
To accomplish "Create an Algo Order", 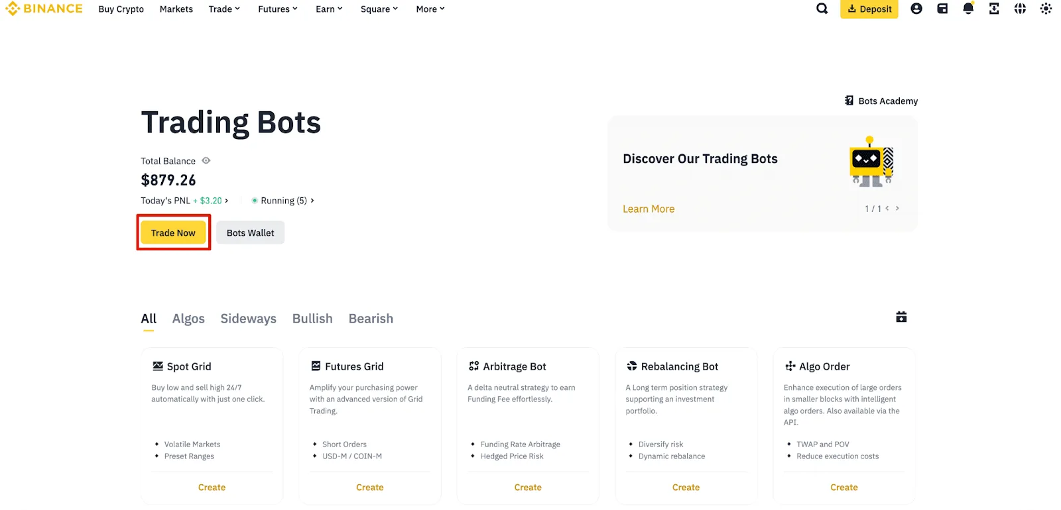I will [x=844, y=487].
